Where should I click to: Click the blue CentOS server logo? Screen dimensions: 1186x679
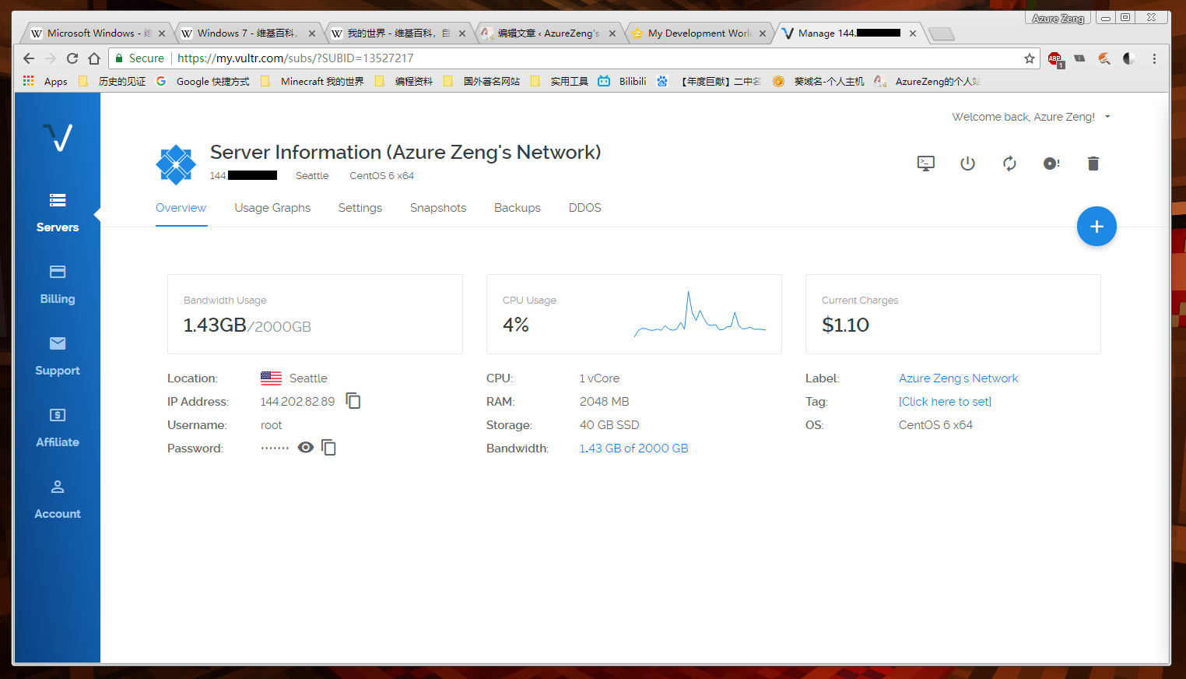pos(176,164)
